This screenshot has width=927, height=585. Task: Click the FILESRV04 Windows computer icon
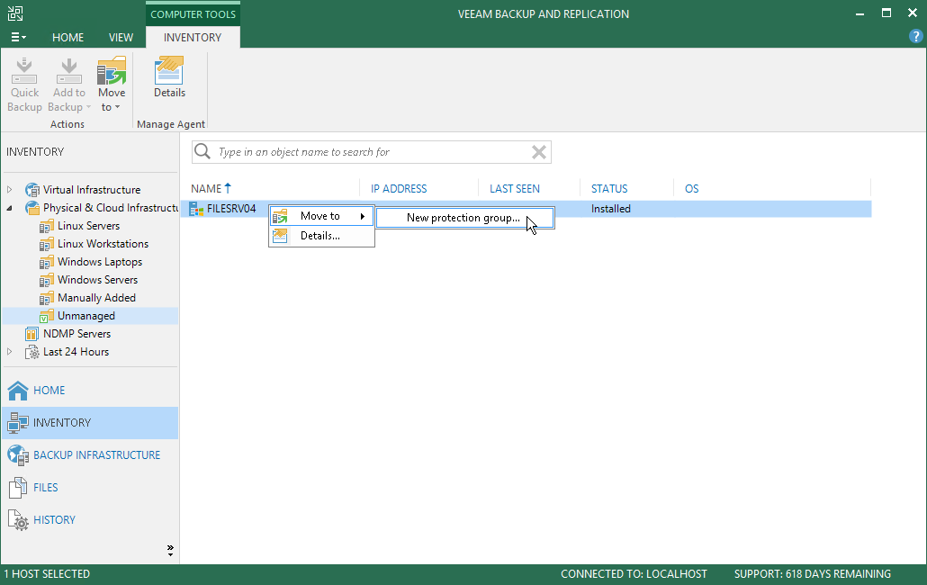pyautogui.click(x=195, y=209)
